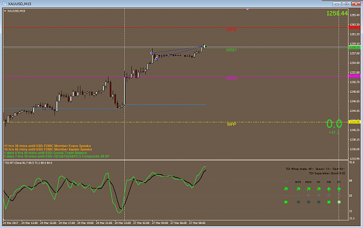Viewport: 363px width, 228px height.
Task: Click the M30 trend arrow in TDI dashboard
Action: [x=308, y=189]
